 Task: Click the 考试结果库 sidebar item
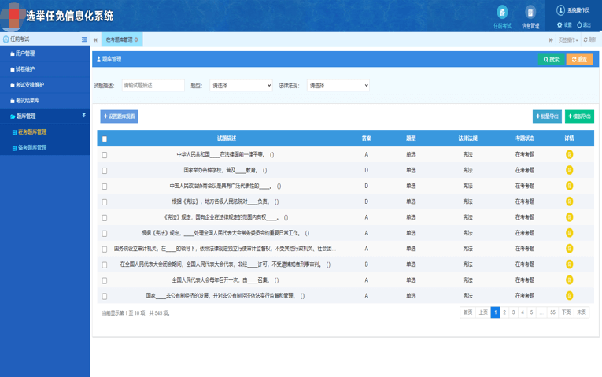pyautogui.click(x=45, y=101)
